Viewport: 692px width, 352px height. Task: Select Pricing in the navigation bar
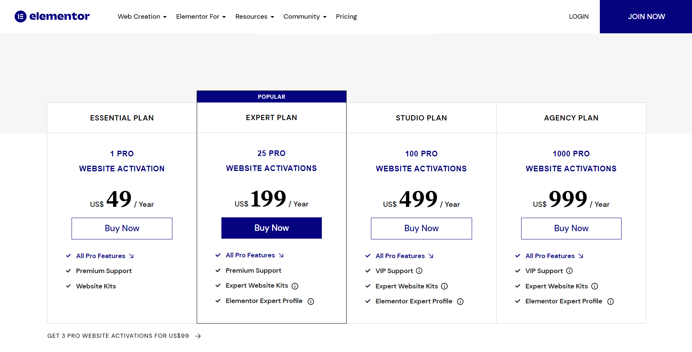(346, 16)
